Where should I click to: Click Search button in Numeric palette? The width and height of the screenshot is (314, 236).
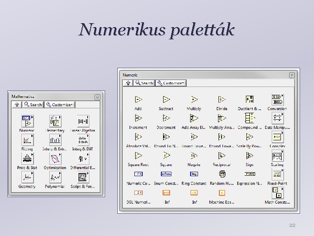[x=144, y=83]
